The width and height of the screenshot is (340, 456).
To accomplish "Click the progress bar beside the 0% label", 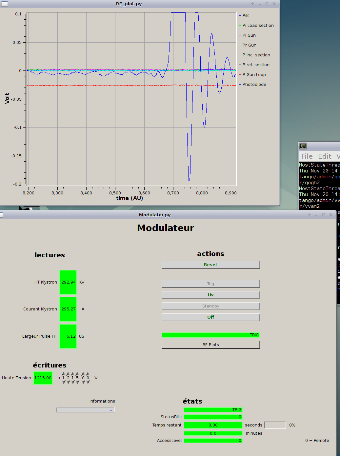I will pos(275,425).
